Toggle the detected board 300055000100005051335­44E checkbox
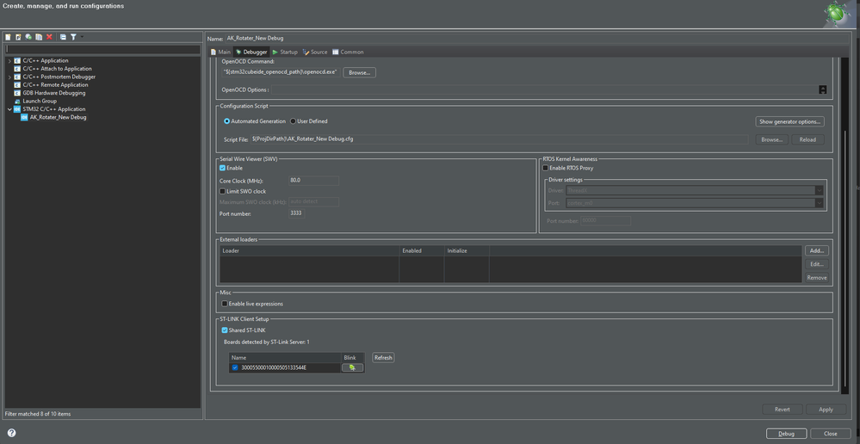Screen dimensions: 860x444 pyautogui.click(x=235, y=367)
